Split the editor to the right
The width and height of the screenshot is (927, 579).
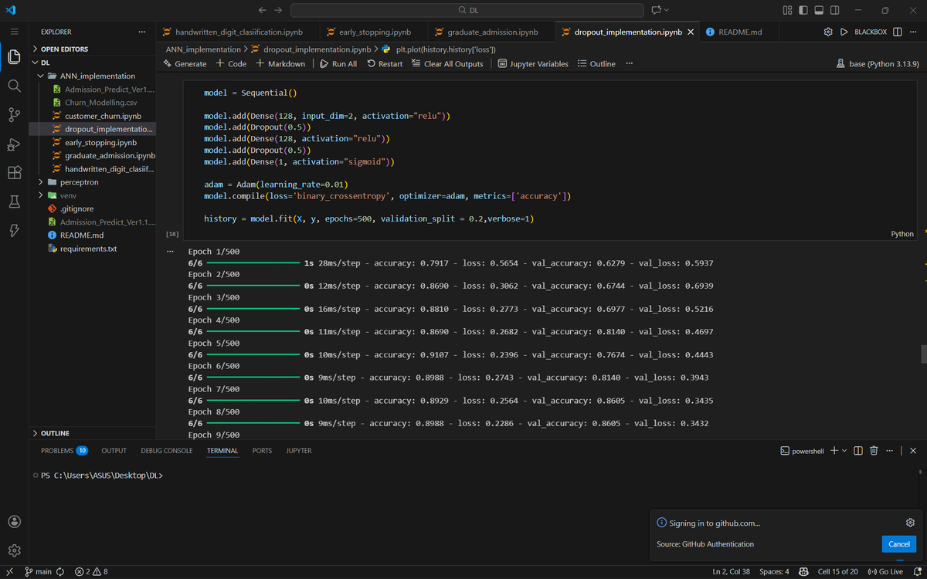click(897, 32)
